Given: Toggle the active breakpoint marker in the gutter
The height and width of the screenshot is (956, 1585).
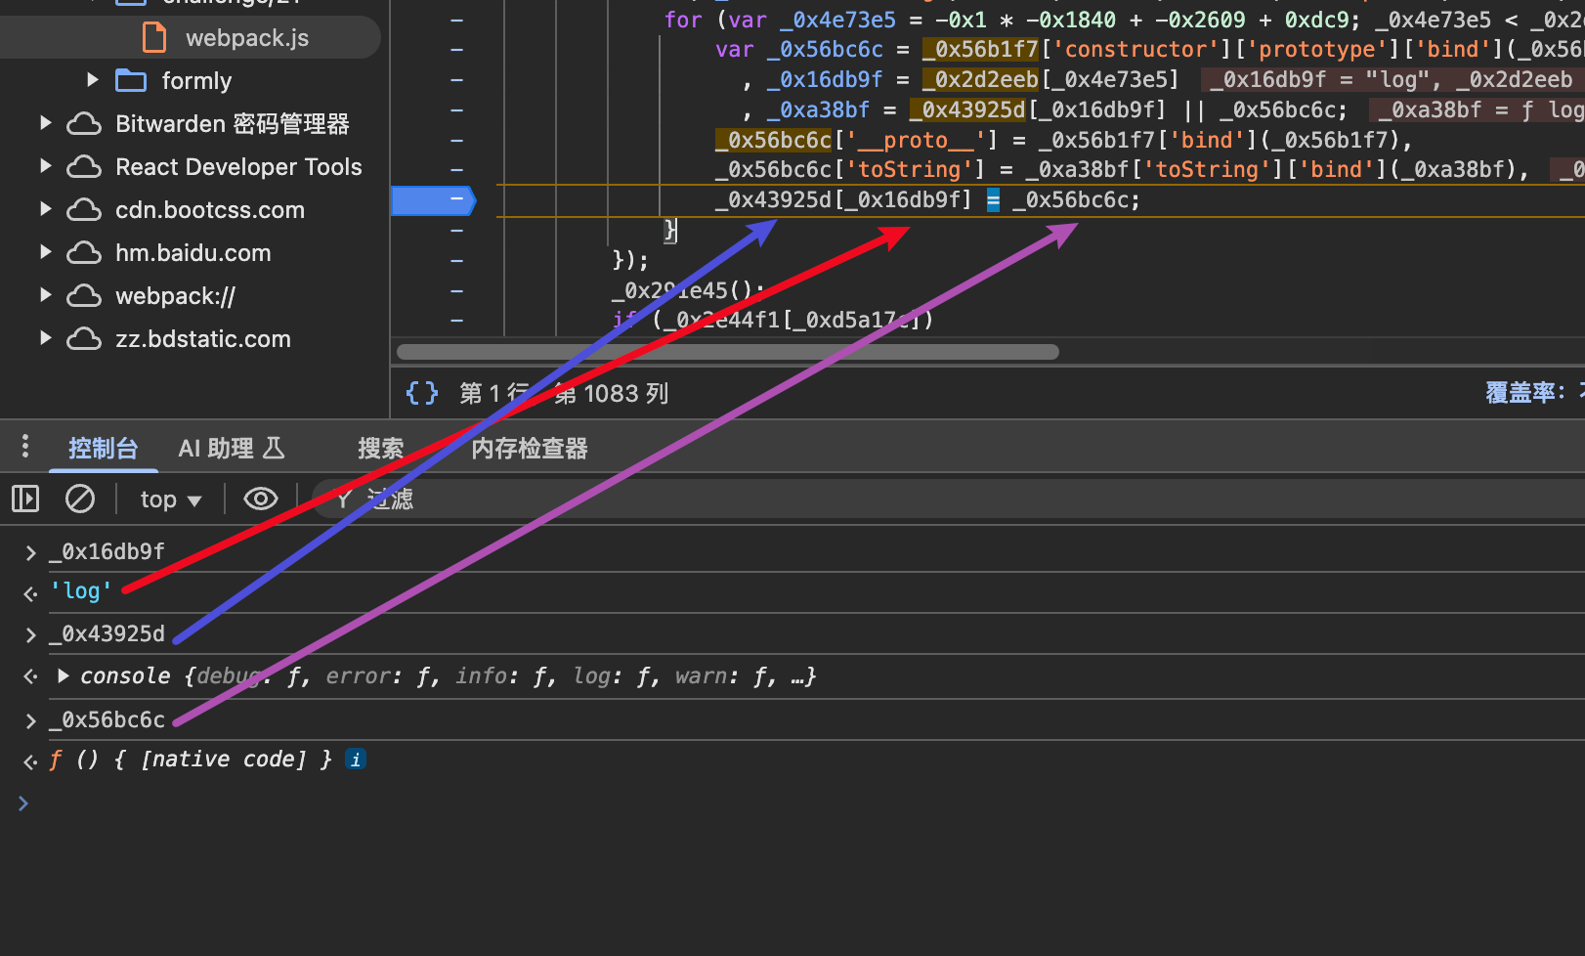Looking at the screenshot, I should [433, 200].
